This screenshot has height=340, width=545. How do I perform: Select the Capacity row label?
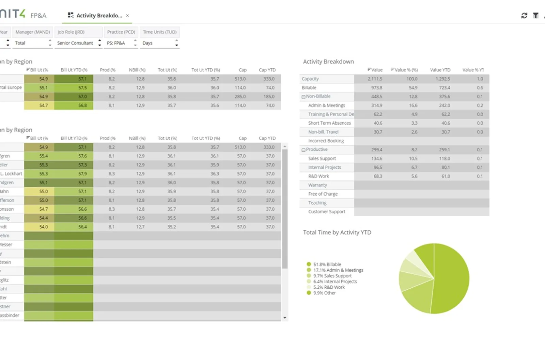[x=310, y=79]
